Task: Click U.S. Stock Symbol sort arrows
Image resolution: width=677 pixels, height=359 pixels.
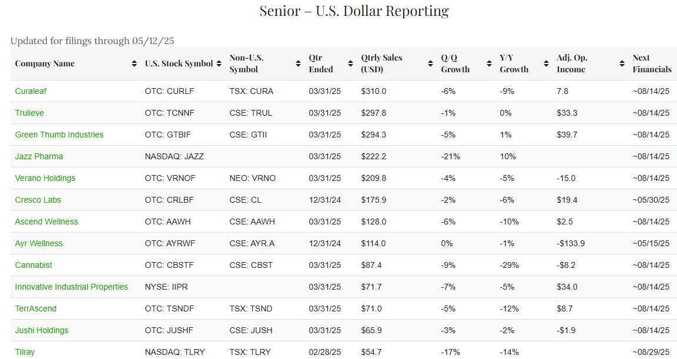Action: pyautogui.click(x=219, y=63)
